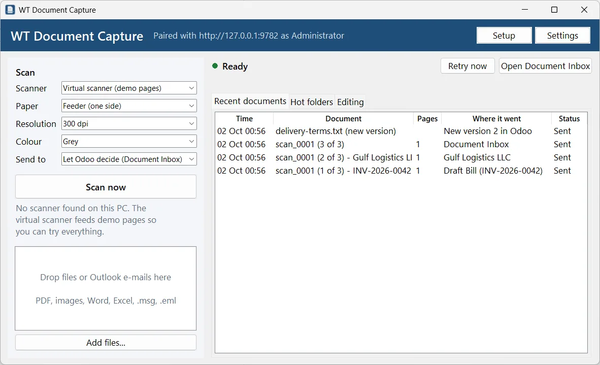600x365 pixels.
Task: Click the pairing info text in header
Action: pos(249,36)
